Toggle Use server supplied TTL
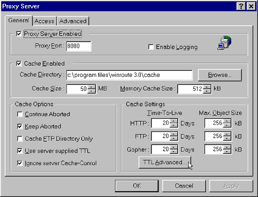Image resolution: width=258 pixels, height=197 pixels. [x=20, y=151]
